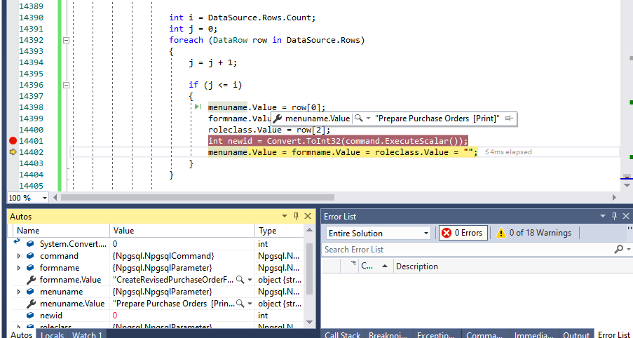Click magnifier icon in formname.Value row
The height and width of the screenshot is (338, 633).
[240, 280]
